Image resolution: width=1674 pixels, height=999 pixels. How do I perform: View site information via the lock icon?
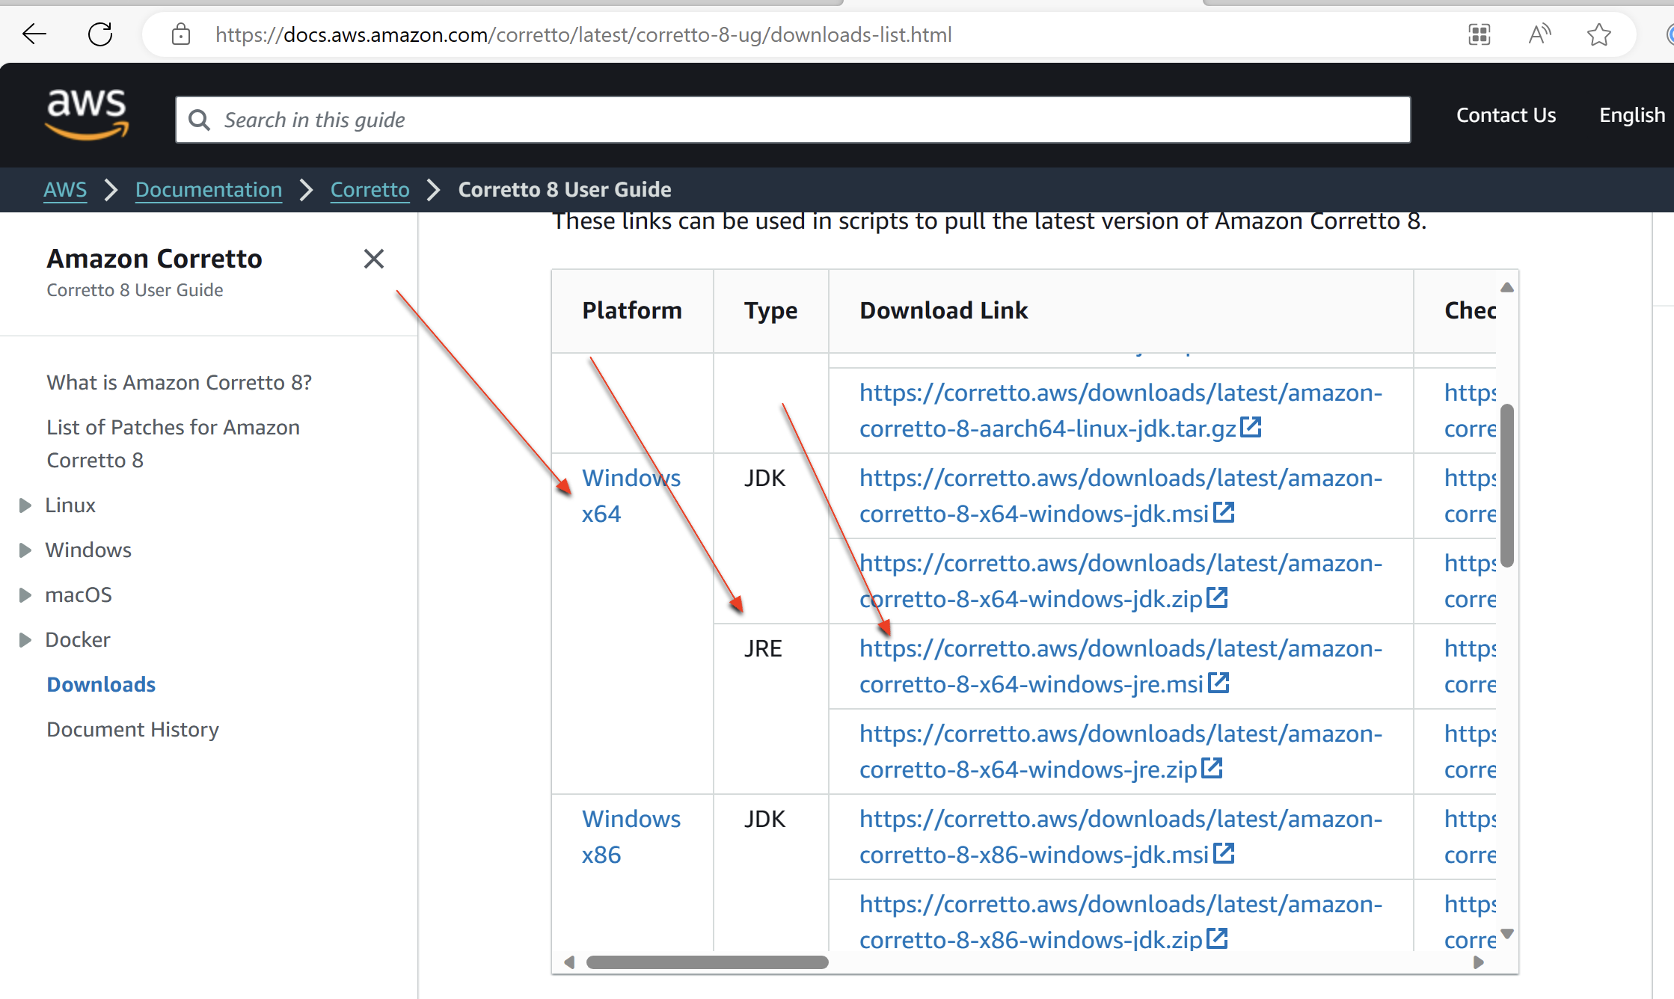(x=181, y=34)
